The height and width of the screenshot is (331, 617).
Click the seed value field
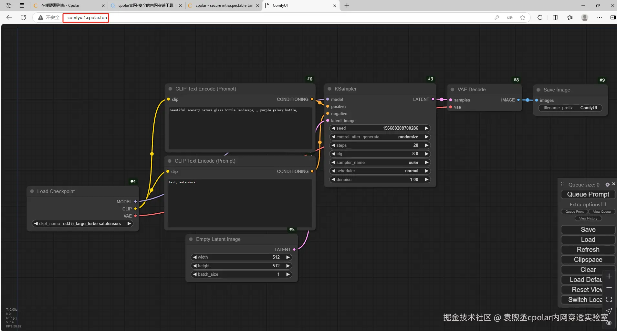pyautogui.click(x=380, y=128)
